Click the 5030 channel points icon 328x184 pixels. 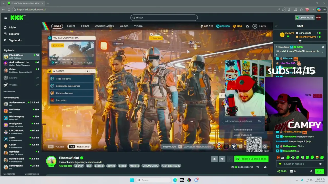(279, 171)
